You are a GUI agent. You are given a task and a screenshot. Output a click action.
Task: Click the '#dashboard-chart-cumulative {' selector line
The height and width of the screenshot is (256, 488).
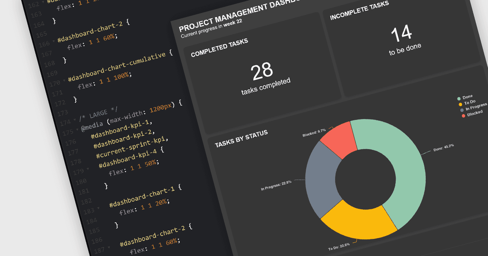tap(120, 66)
